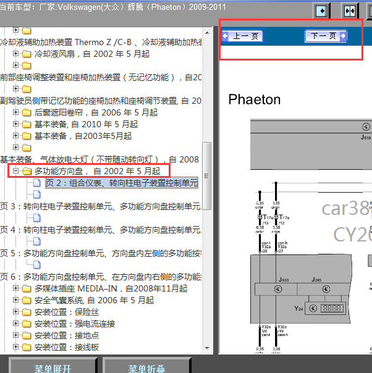Image resolution: width=372 pixels, height=373 pixels.
Task: Click the document icon above 页 3 entry
Action: coord(37,195)
